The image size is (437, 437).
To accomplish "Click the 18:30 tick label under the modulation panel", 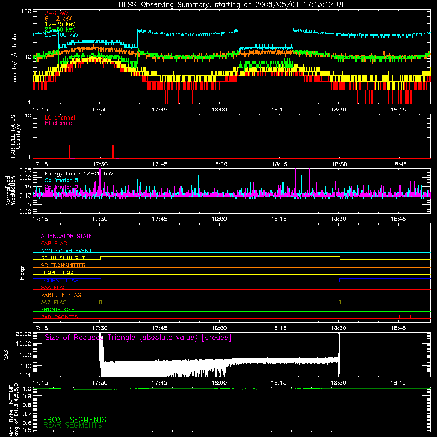I will click(x=339, y=219).
